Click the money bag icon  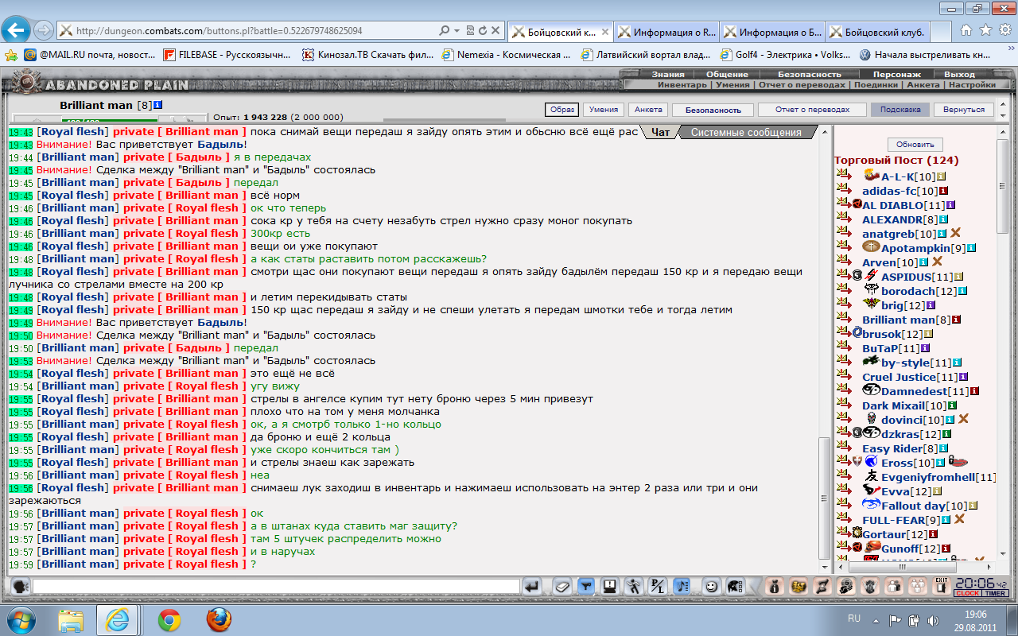coord(775,587)
